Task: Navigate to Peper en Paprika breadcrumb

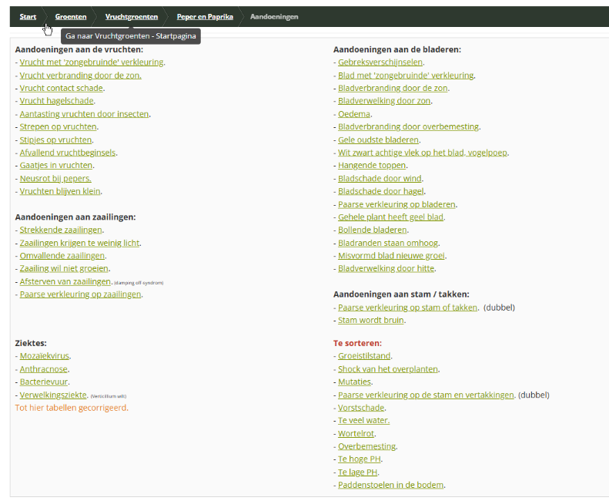Action: pos(205,16)
